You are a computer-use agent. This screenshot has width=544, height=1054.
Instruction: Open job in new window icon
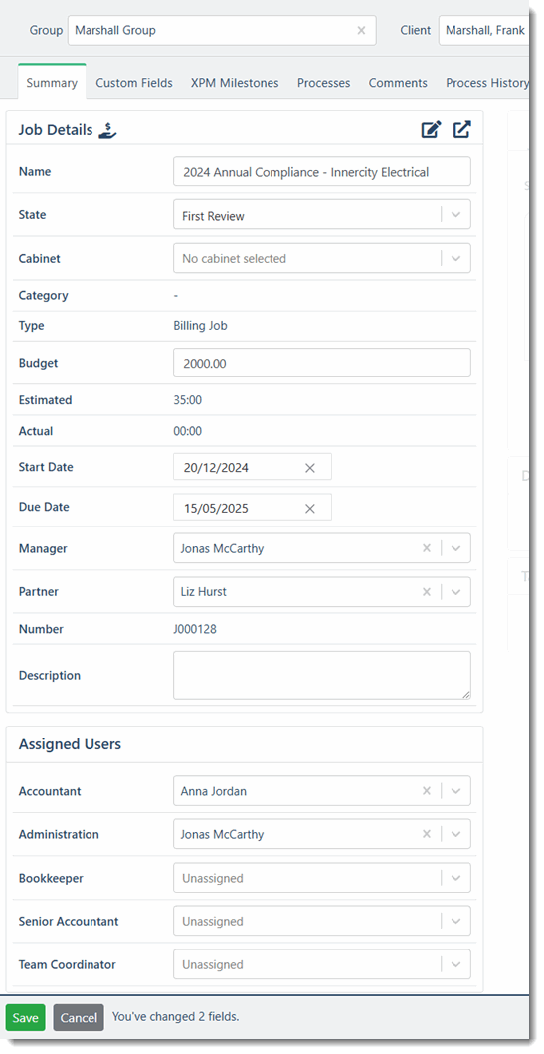coord(462,129)
